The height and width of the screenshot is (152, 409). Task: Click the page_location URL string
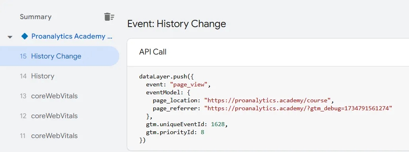(x=267, y=100)
